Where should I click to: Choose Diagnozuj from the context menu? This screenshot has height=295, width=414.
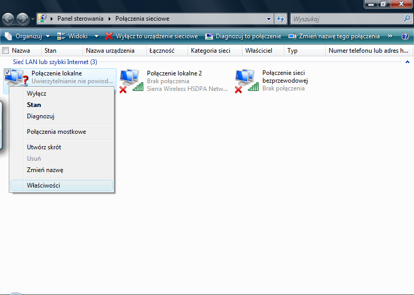(x=41, y=116)
